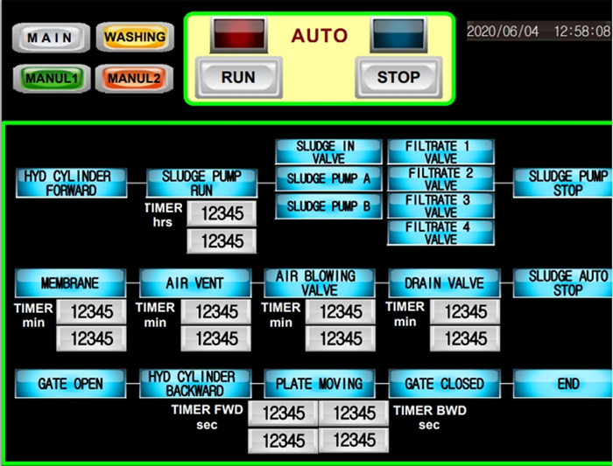Click the FILTRATE 4 VALVE block

tap(440, 233)
